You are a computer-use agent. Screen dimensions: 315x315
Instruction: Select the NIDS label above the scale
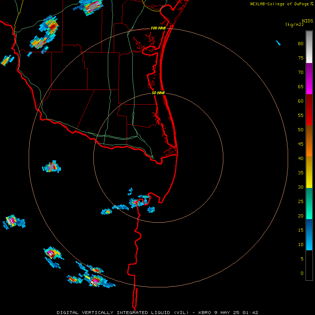307,21
